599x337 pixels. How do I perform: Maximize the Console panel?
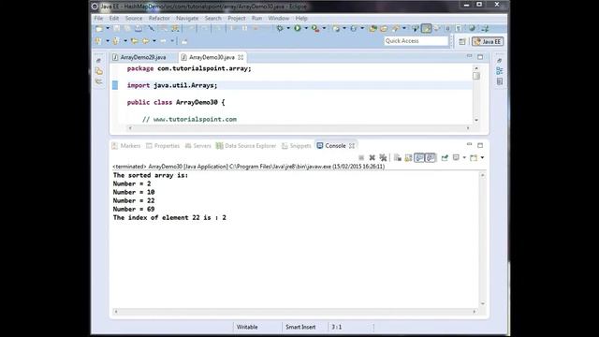pyautogui.click(x=480, y=145)
